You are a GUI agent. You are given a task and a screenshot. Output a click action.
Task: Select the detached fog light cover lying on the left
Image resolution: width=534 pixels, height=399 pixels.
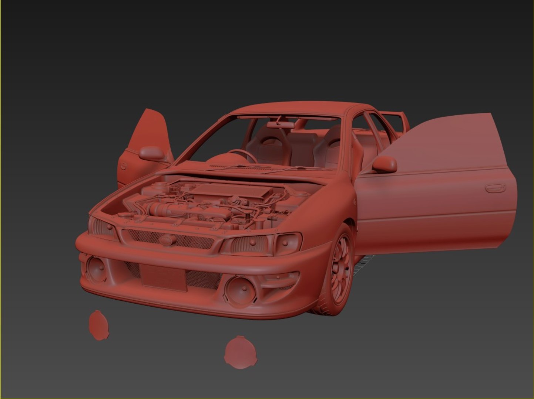click(x=99, y=325)
